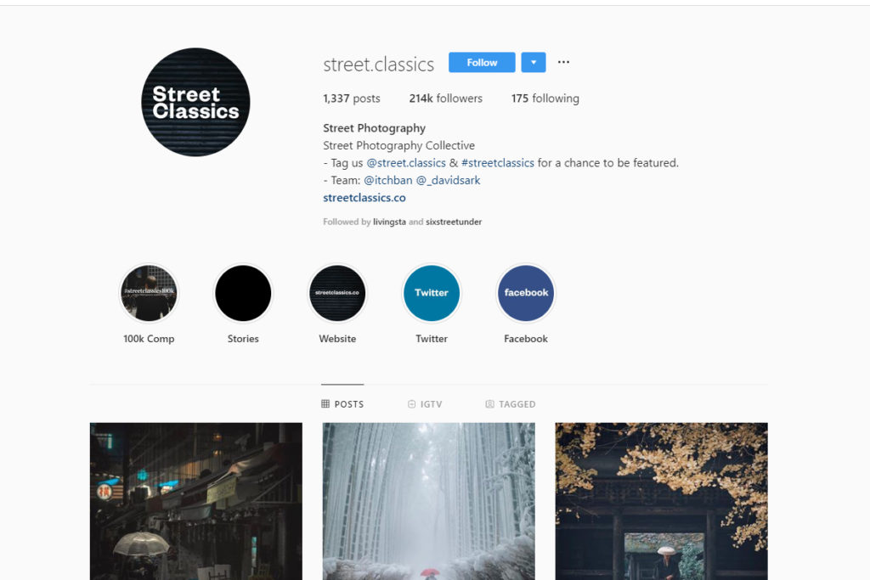View the 175 following list
The image size is (870, 580).
545,99
